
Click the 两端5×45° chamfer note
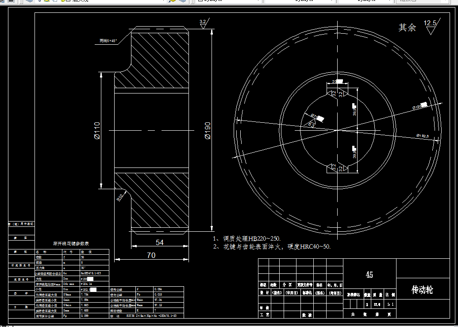[x=108, y=41]
